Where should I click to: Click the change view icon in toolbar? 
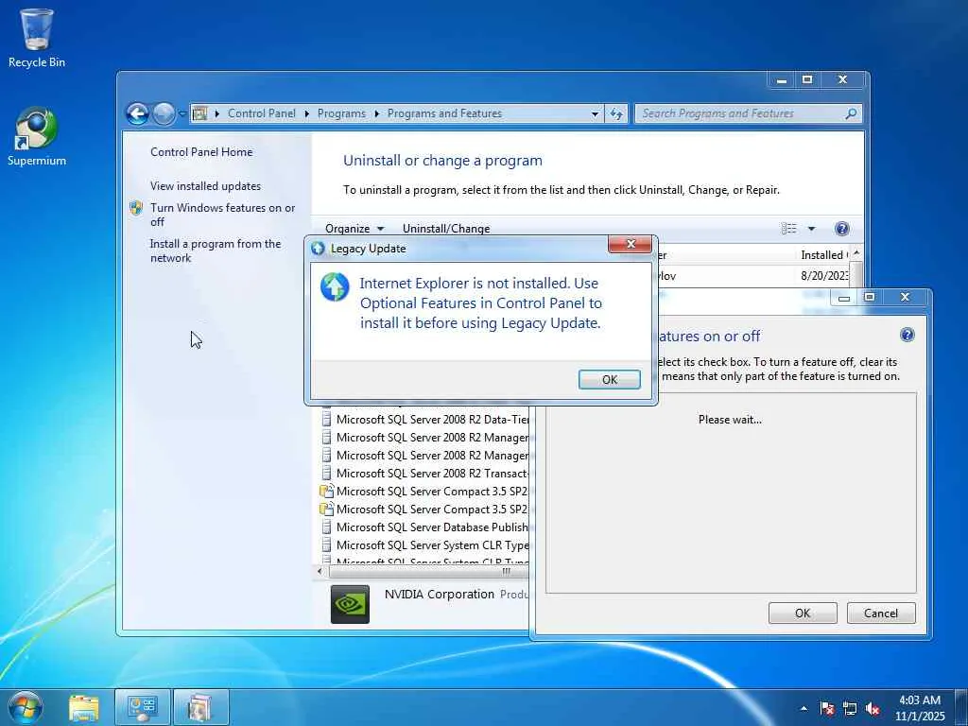[x=788, y=229]
